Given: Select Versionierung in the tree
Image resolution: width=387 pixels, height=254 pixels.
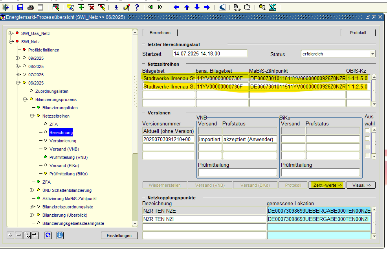Looking at the screenshot, I should tap(62, 141).
